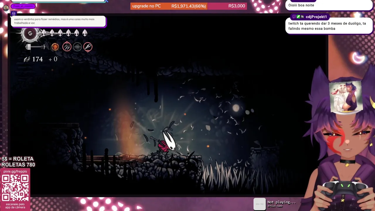Click the 174 rosary count
The height and width of the screenshot is (211, 375).
point(37,59)
